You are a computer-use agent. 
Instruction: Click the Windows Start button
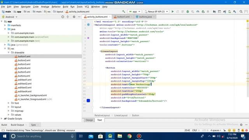(5, 136)
